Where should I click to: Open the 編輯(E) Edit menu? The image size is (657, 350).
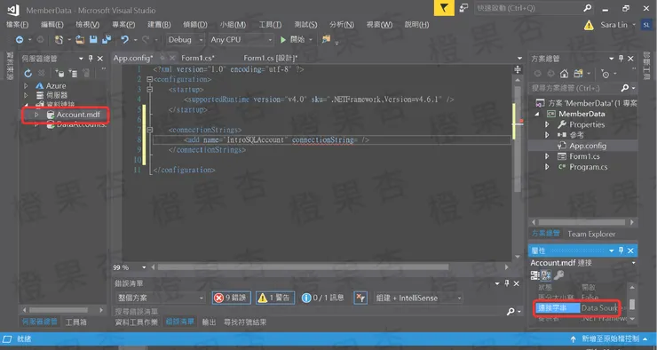pyautogui.click(x=52, y=25)
